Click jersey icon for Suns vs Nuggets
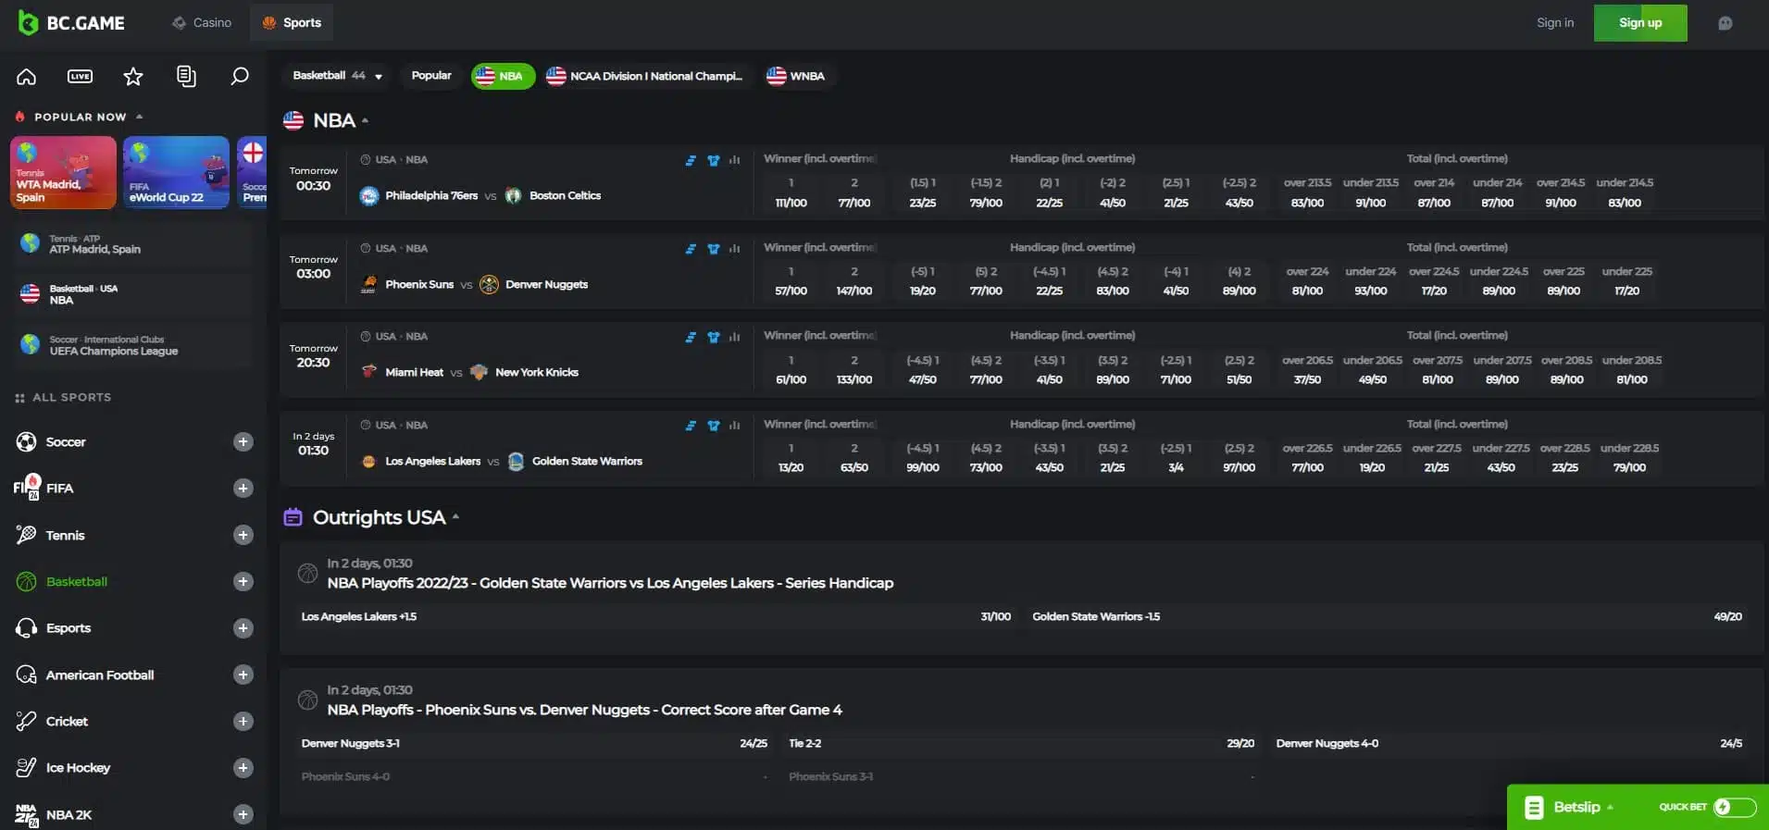The image size is (1769, 830). click(x=713, y=249)
